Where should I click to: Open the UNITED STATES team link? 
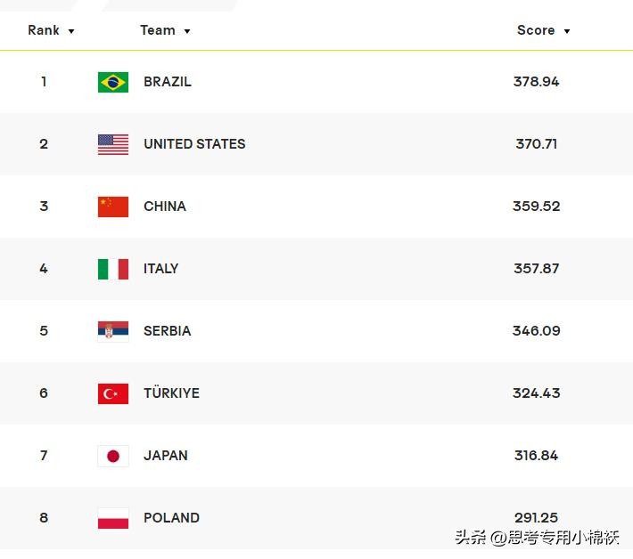pyautogui.click(x=194, y=144)
